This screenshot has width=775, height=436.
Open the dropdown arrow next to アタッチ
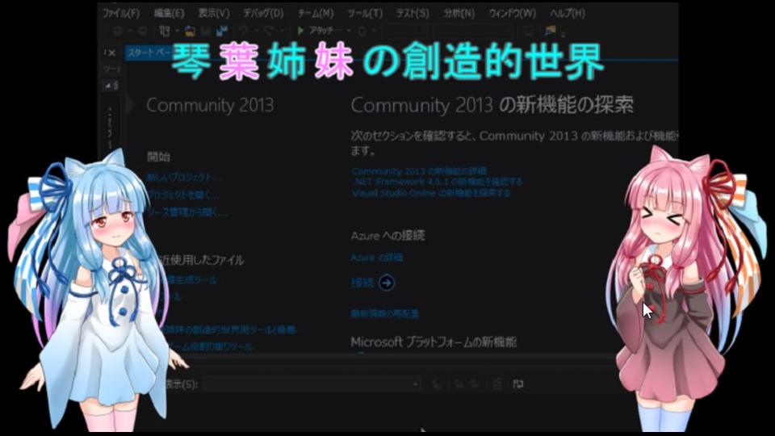point(349,31)
